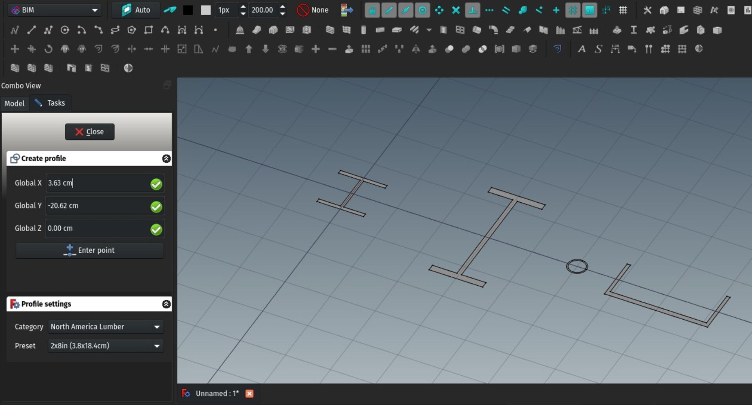752x405 pixels.
Task: Decrease the 200.00 value with down arrow
Action: [x=283, y=13]
